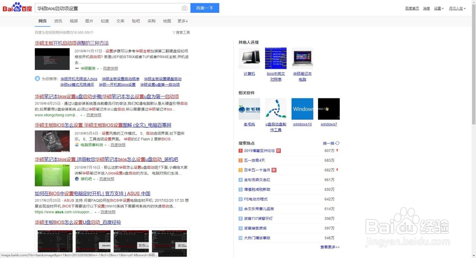Open result 华硕主板BIOS怎么设置 电脑百事网

coord(103,125)
